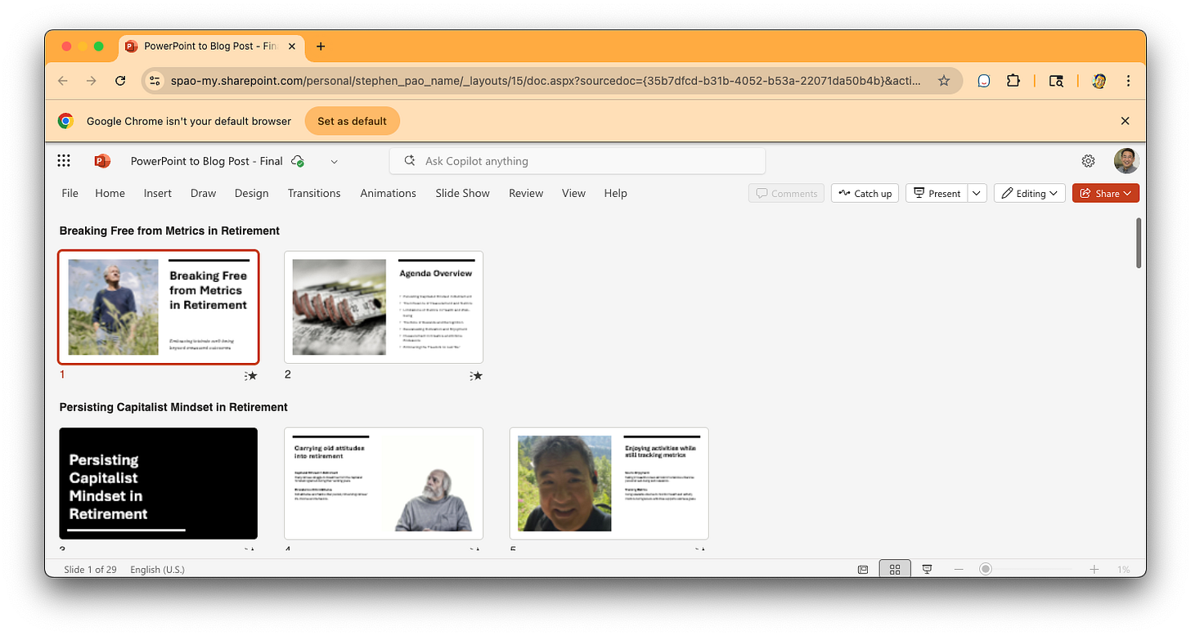Screen dimensions: 1191x636
Task: Bookmark this page with star icon
Action: (944, 81)
